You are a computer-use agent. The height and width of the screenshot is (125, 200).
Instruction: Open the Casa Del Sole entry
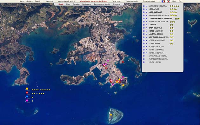[155, 28]
